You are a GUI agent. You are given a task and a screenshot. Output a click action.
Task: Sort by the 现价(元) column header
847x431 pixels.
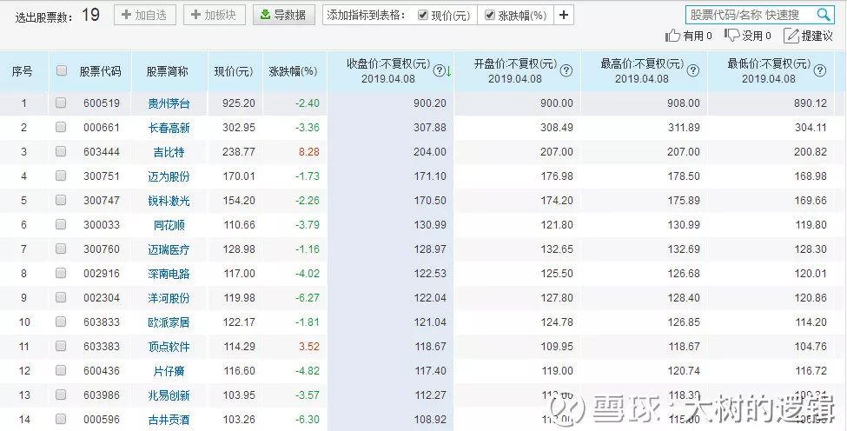234,70
